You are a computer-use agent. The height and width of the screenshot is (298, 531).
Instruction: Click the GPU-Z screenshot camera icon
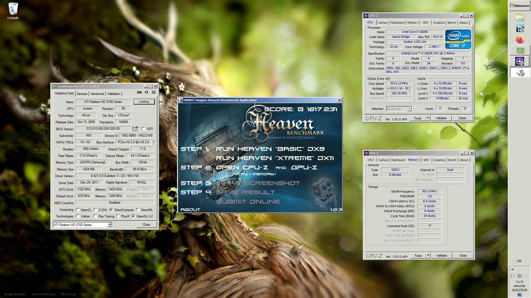coord(139,92)
